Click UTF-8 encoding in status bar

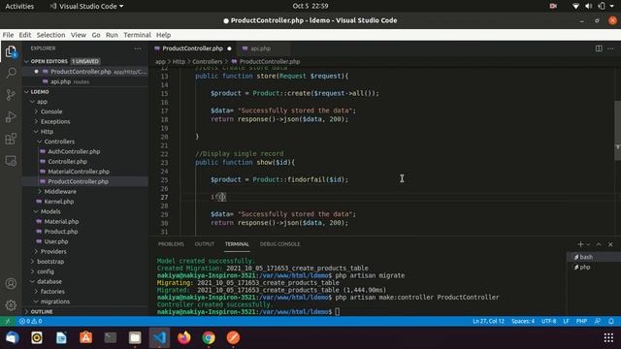[548, 321]
